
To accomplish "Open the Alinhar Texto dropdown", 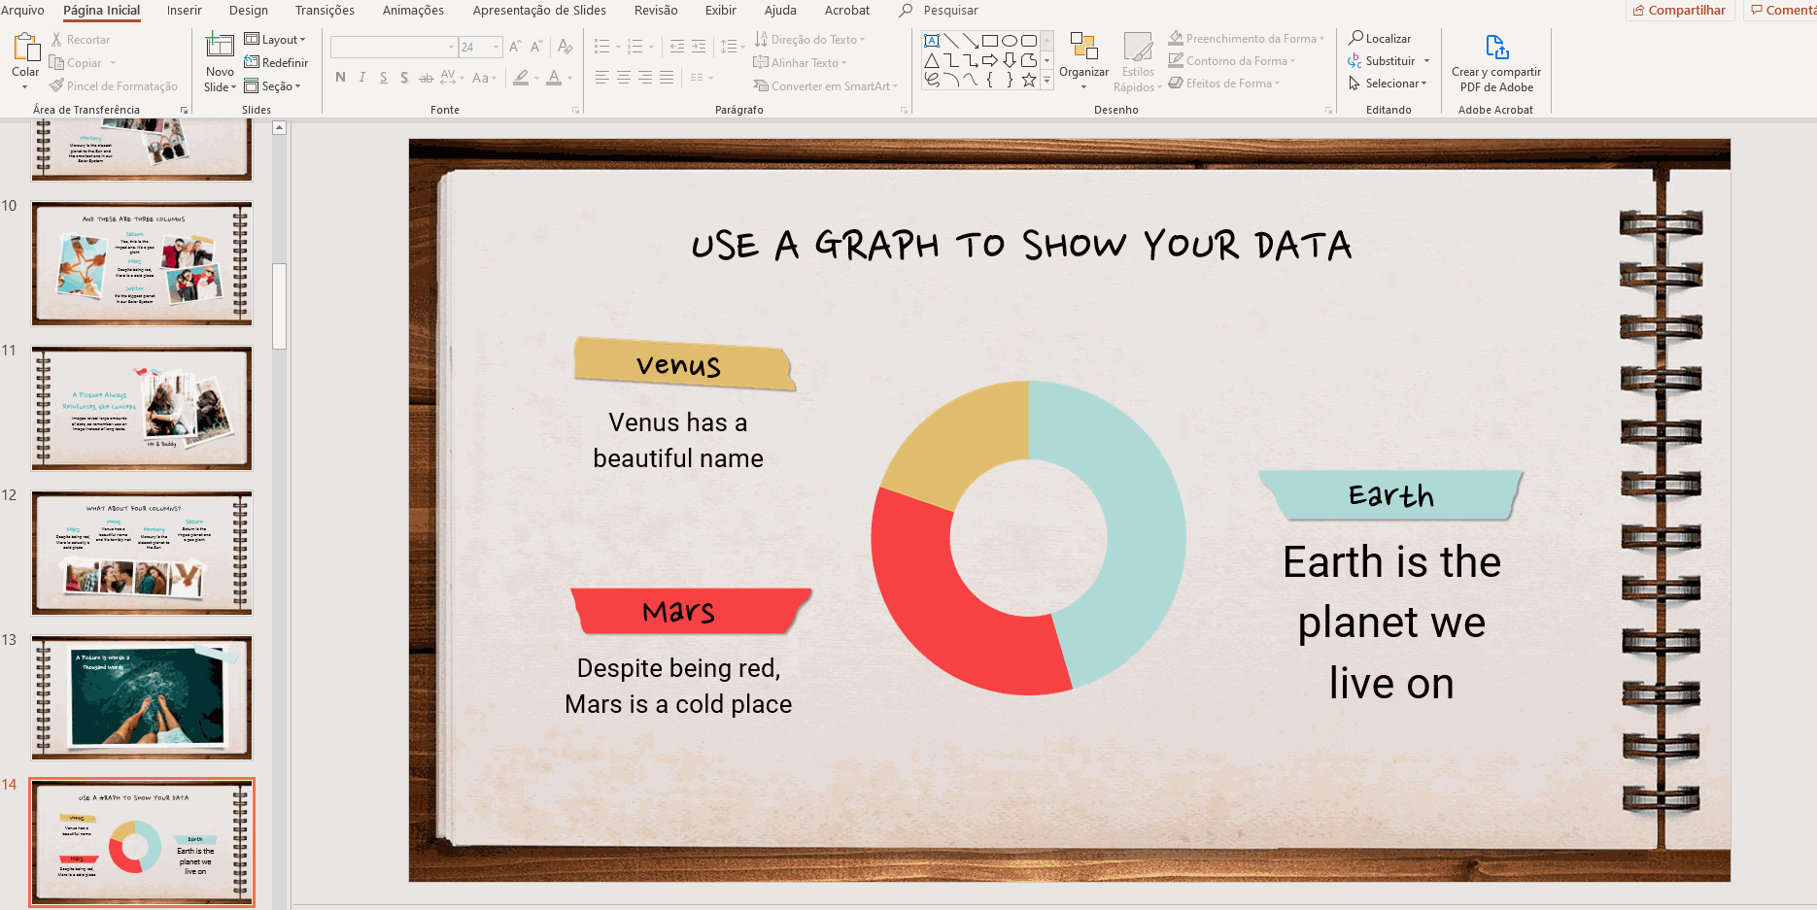I will coord(800,63).
